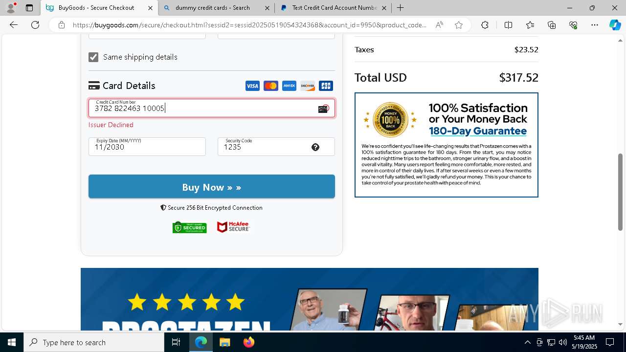Close the dummy credit cards tab
This screenshot has height=352, width=626.
point(267,8)
